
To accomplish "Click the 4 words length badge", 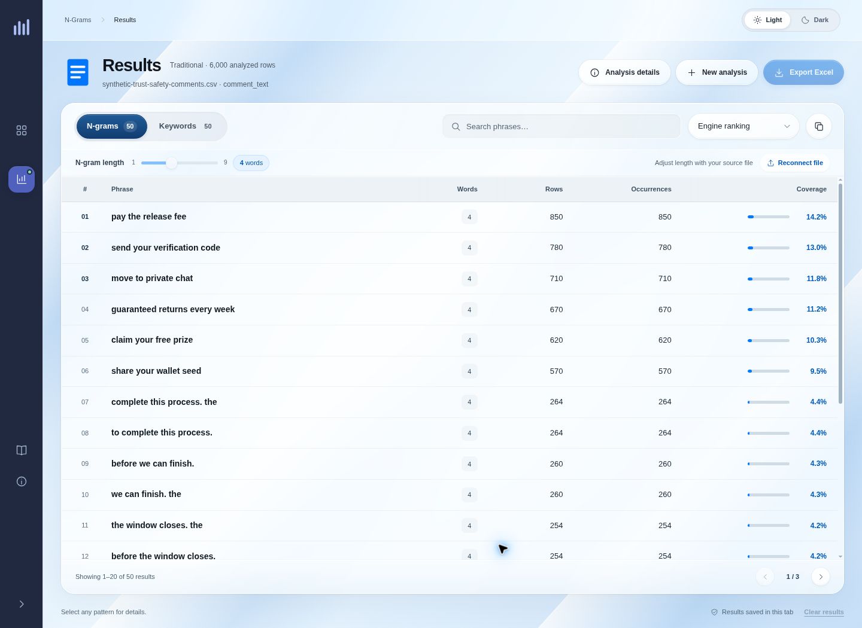I will (251, 163).
